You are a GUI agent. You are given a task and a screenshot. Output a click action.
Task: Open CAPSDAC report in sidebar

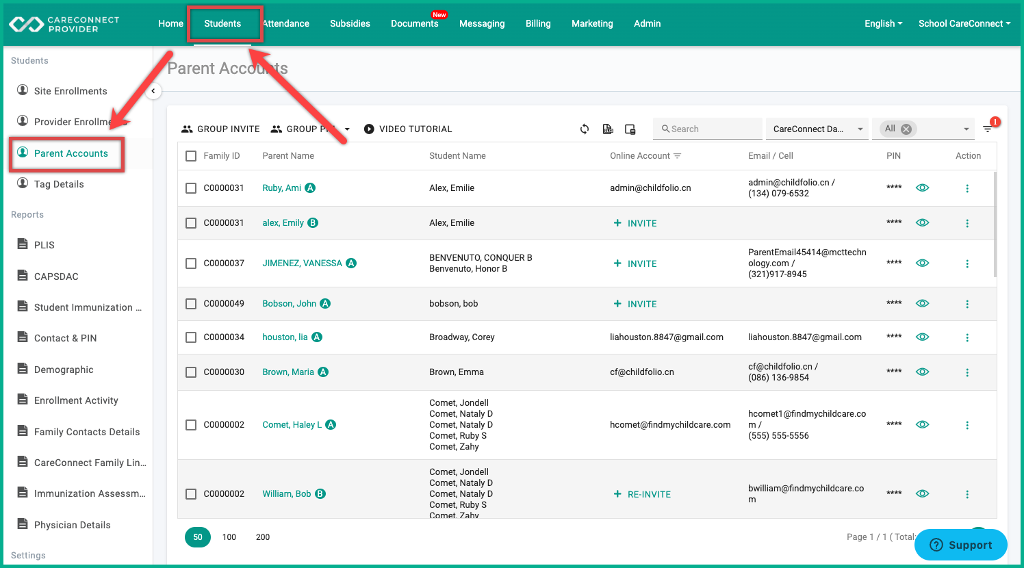pyautogui.click(x=56, y=276)
